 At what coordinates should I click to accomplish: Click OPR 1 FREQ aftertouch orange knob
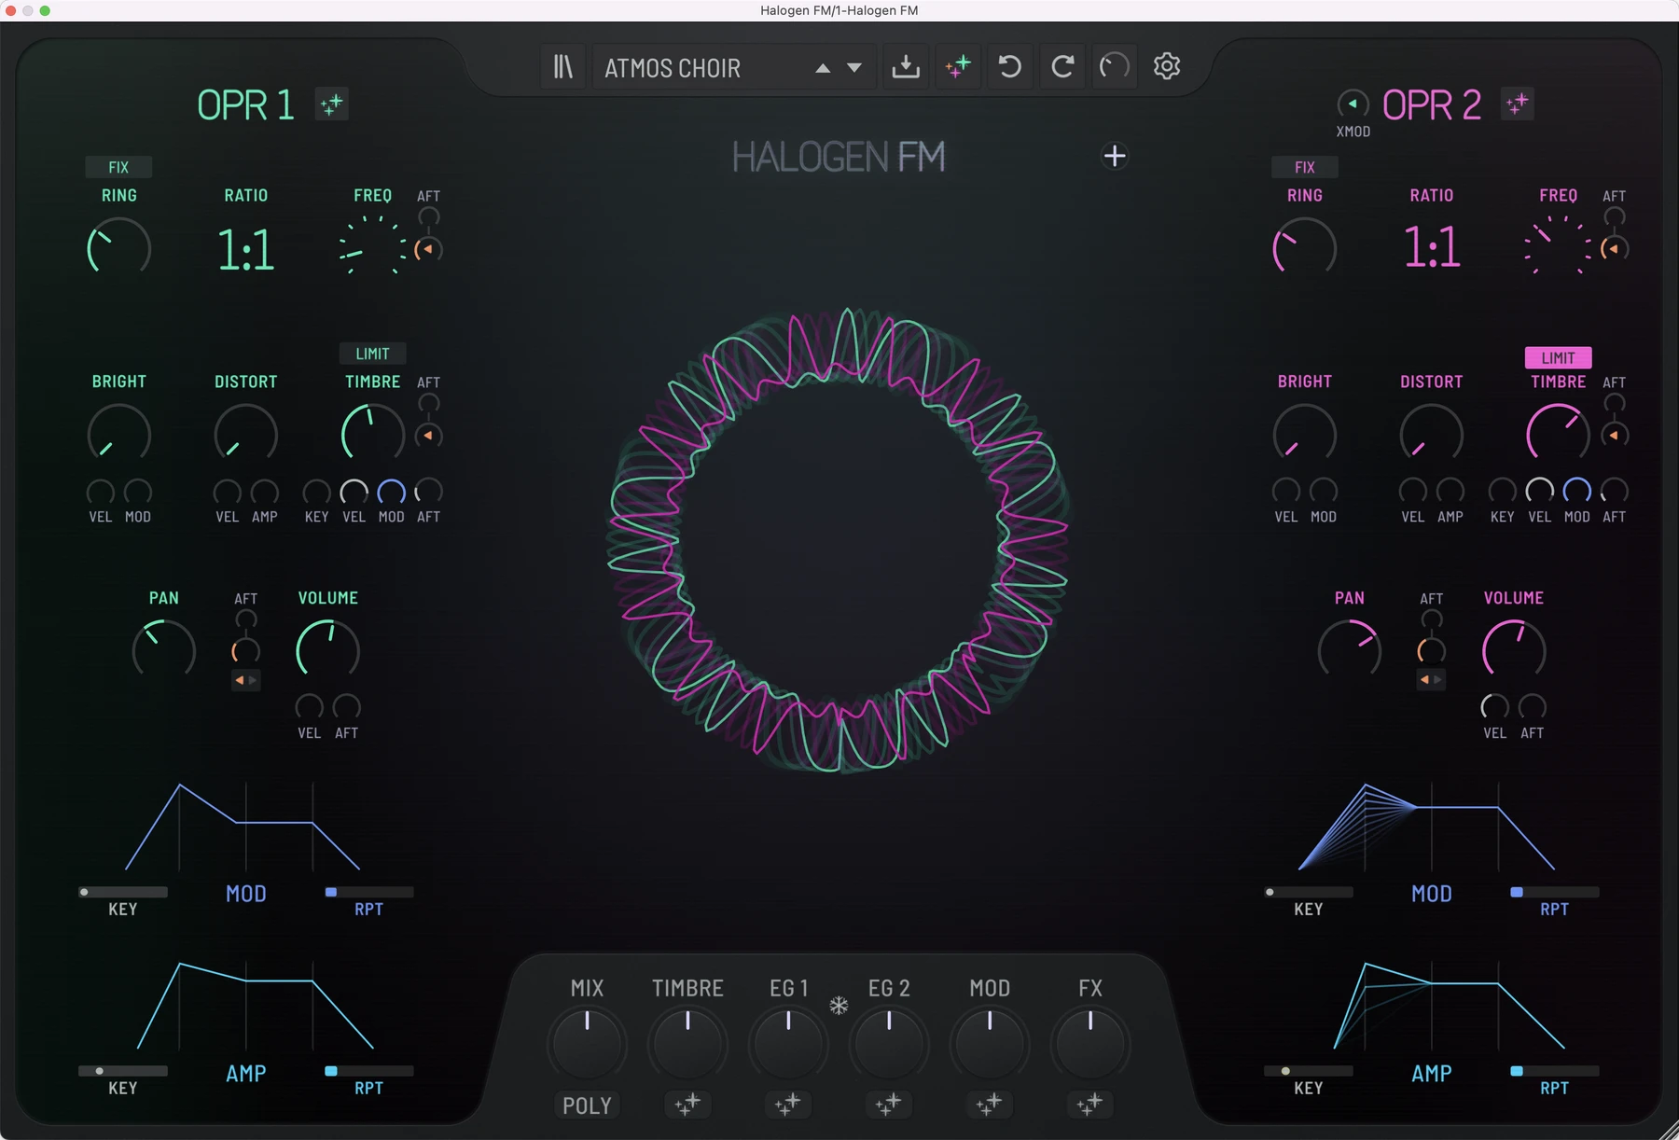coord(428,249)
